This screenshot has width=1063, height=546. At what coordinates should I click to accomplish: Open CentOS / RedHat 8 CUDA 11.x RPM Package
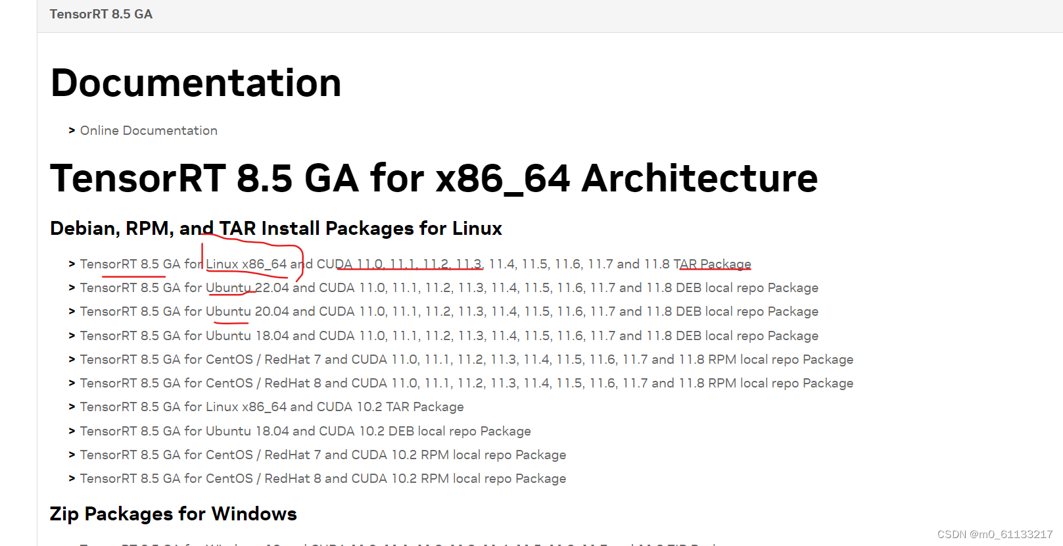[467, 383]
